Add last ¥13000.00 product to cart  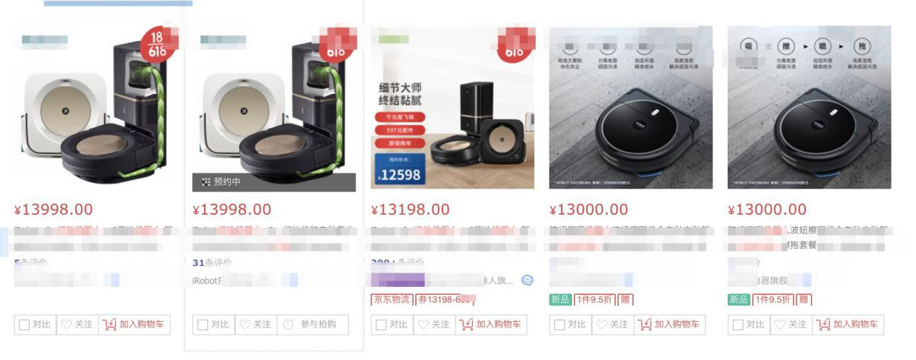tap(848, 325)
